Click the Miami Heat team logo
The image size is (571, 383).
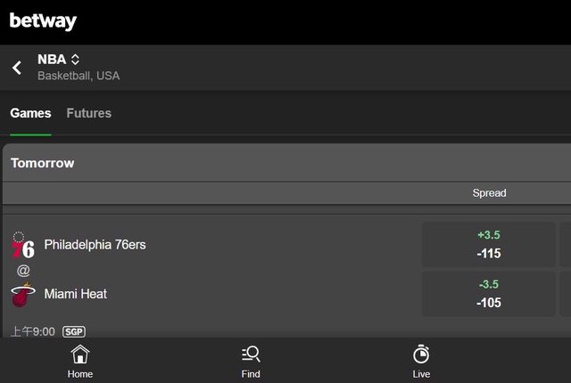[23, 294]
